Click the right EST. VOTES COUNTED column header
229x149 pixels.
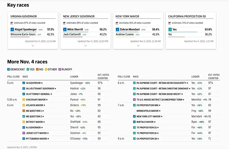(214, 76)
